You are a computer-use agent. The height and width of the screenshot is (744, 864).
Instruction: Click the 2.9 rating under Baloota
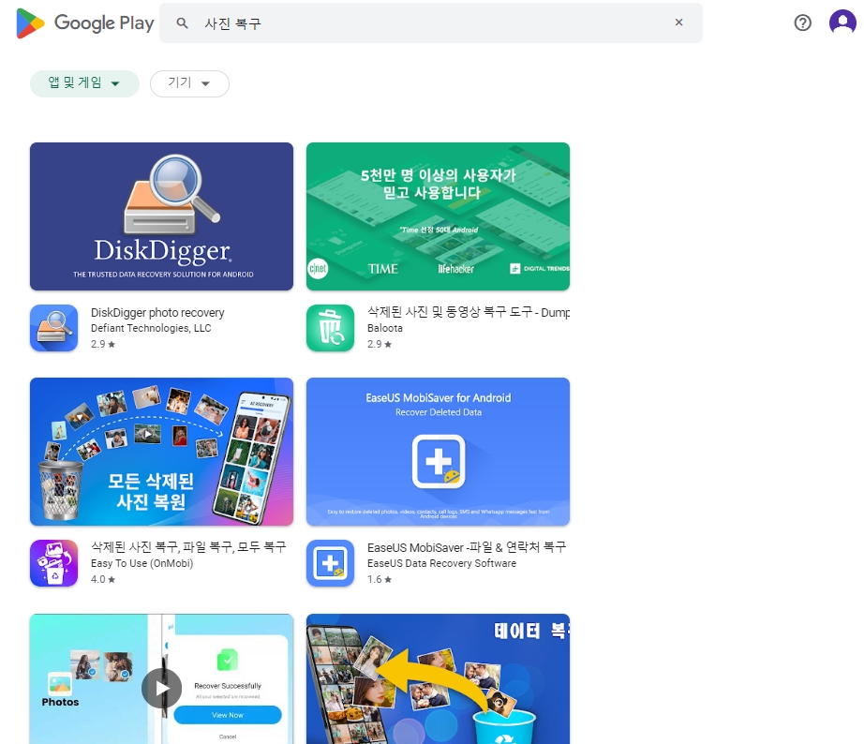pyautogui.click(x=380, y=344)
